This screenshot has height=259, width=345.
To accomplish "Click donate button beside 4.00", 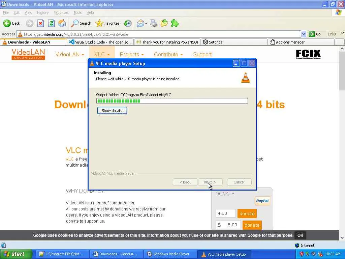I will point(247,213).
